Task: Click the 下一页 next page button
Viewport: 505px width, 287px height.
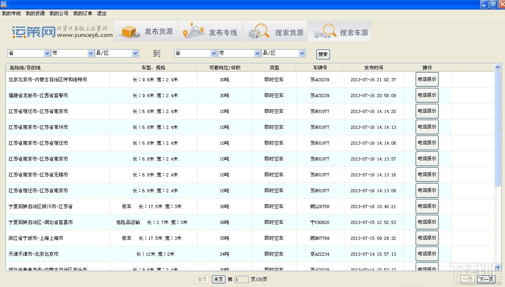Action: pos(486,279)
